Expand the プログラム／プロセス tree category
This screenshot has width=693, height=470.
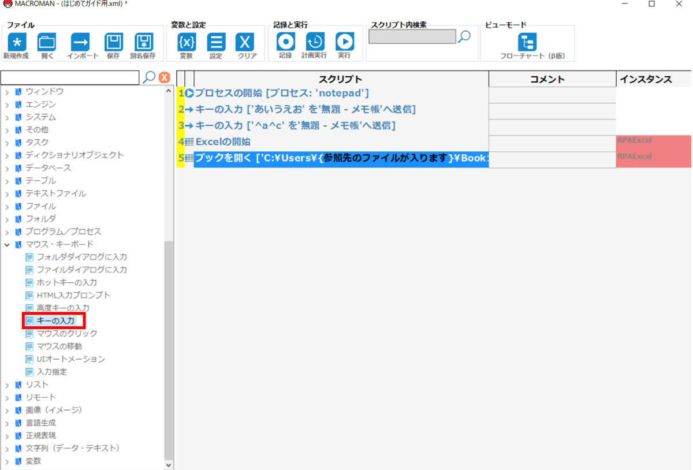[8, 232]
